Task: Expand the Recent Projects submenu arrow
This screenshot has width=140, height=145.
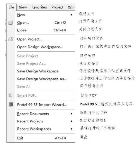Action: (x=71, y=121)
